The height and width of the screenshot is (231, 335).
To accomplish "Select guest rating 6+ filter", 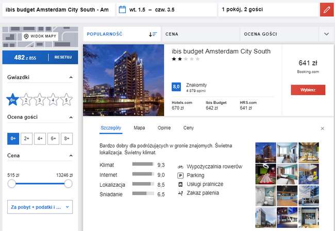I will click(x=53, y=138).
